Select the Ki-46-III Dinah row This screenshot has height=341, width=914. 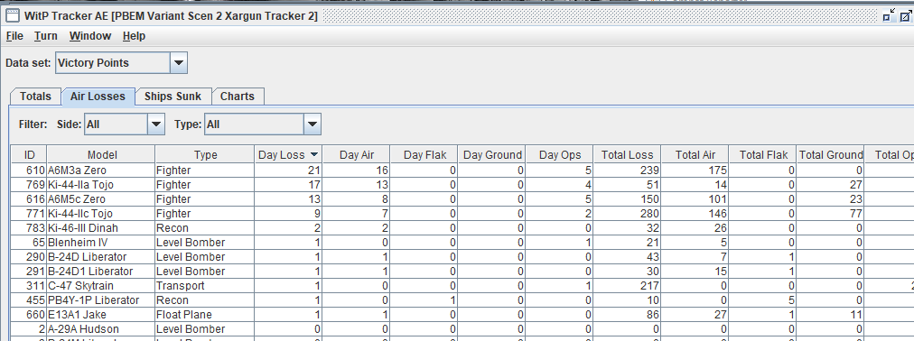pos(462,228)
